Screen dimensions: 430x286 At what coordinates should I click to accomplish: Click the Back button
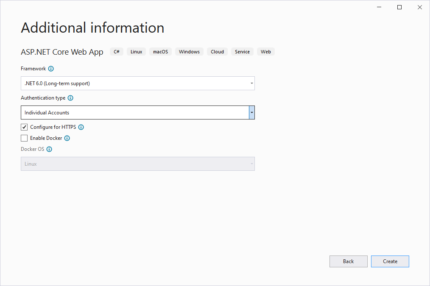click(x=348, y=261)
